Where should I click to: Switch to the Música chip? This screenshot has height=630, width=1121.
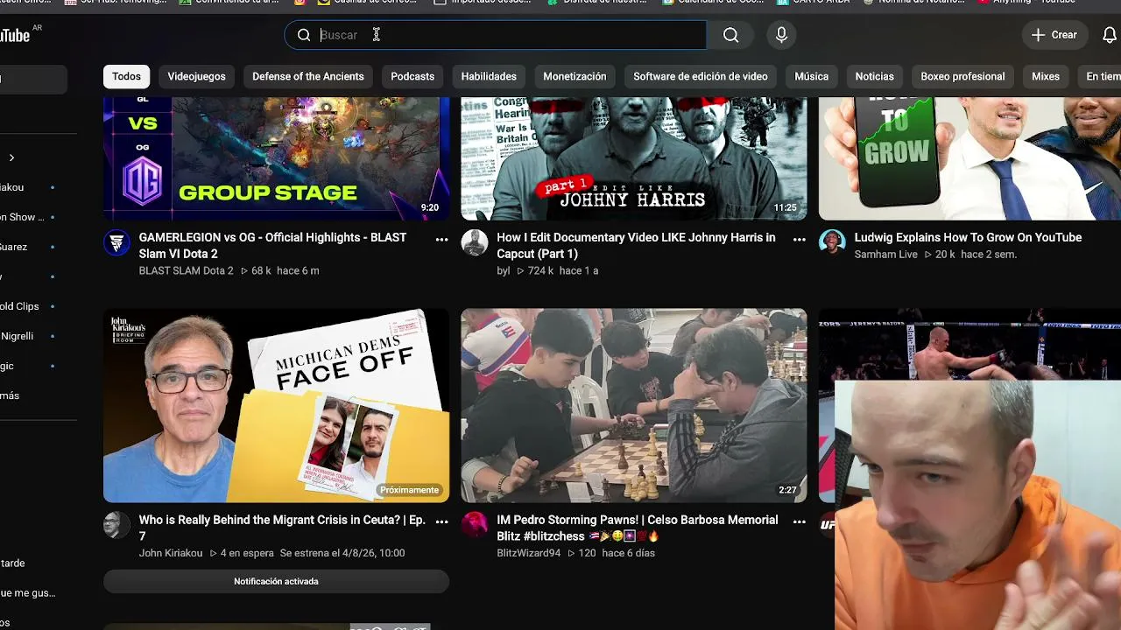[811, 76]
